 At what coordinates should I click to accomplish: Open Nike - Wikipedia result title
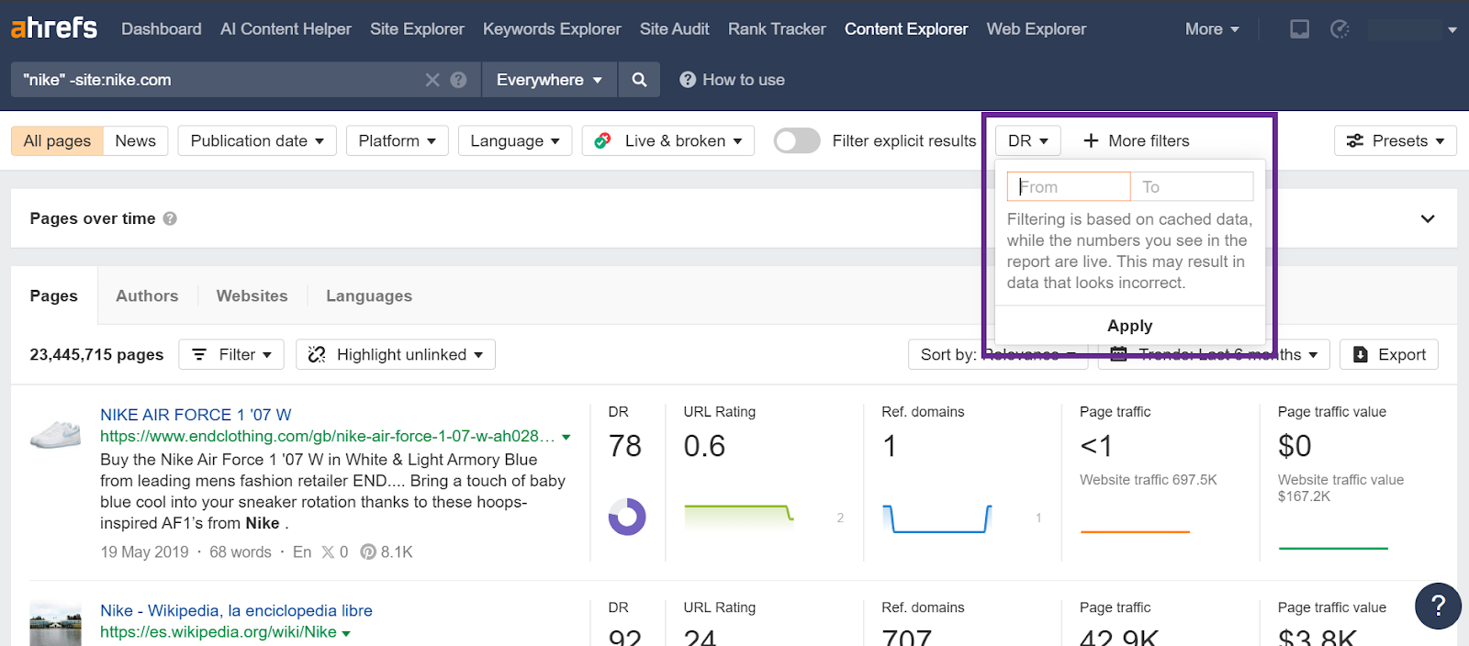tap(236, 610)
